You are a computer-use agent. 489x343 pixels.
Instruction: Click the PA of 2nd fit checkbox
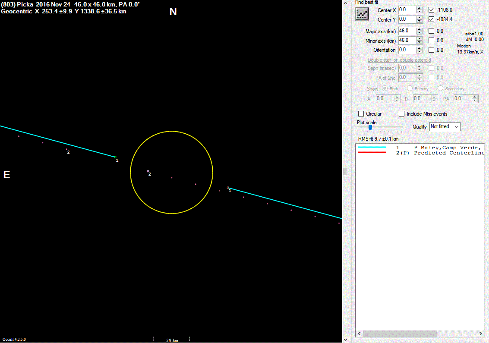[431, 77]
